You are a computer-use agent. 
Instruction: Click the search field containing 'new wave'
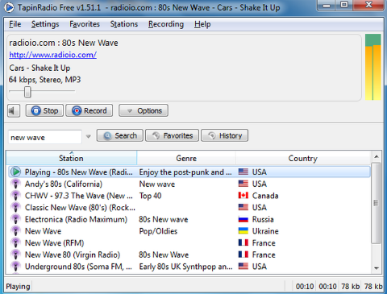click(x=45, y=137)
